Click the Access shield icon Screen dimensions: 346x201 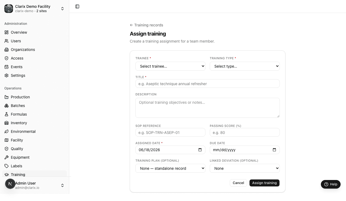click(x=6, y=58)
